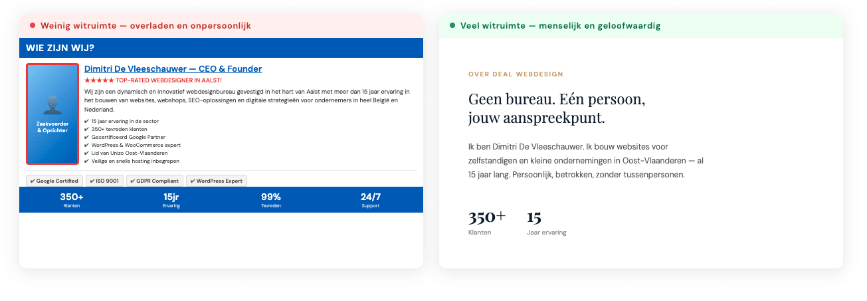Click the red dot before 'Weinig witruimte'

pos(33,26)
